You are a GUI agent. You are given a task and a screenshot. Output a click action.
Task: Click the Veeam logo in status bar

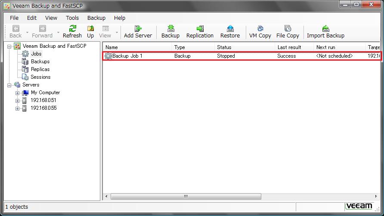coord(359,206)
